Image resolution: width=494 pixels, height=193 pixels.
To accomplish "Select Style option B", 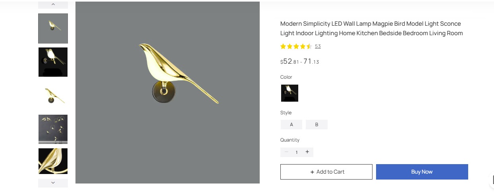I will (316, 125).
